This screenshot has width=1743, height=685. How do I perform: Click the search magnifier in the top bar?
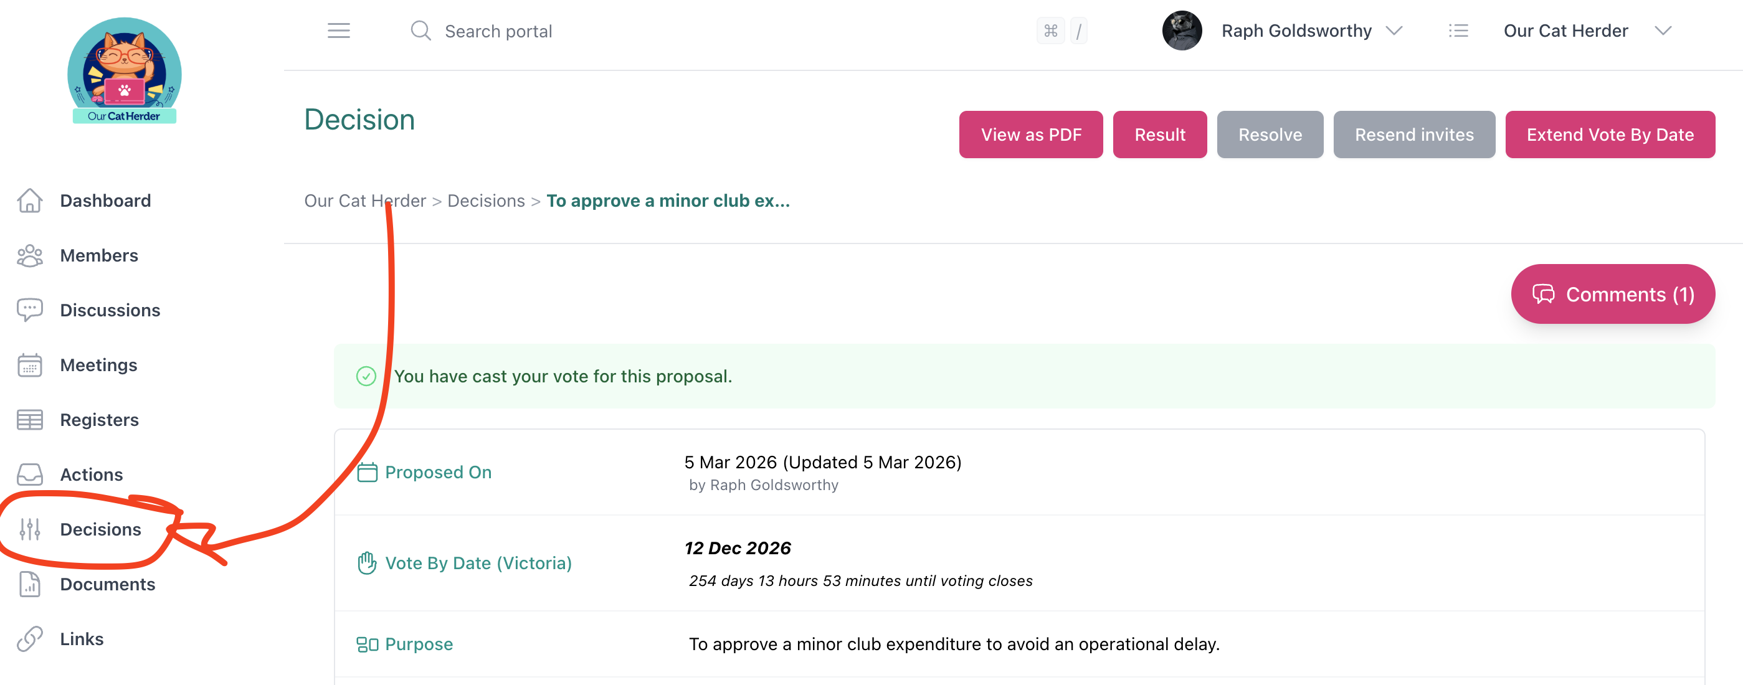(x=420, y=31)
